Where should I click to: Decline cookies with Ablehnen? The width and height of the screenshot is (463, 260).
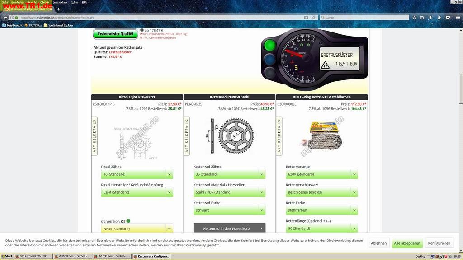coord(378,243)
